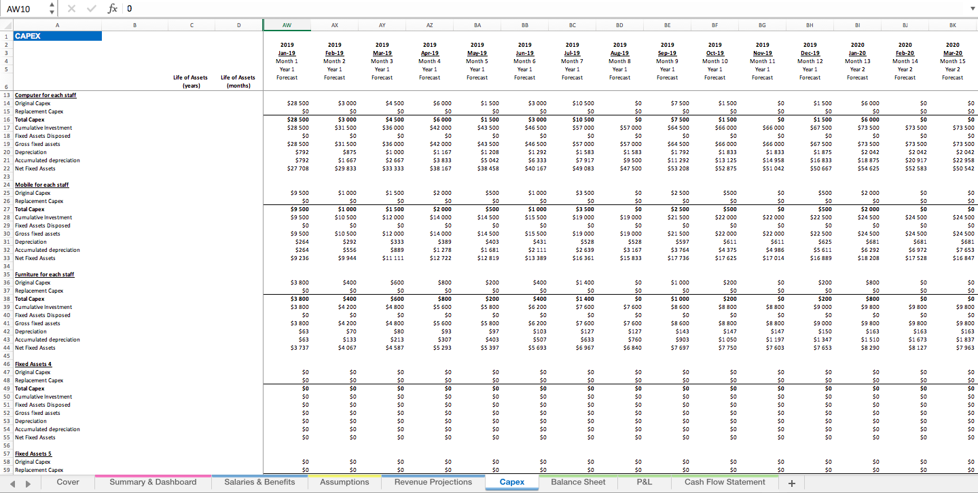Click the Dec-19 month header cell
This screenshot has width=978, height=493.
[x=810, y=53]
